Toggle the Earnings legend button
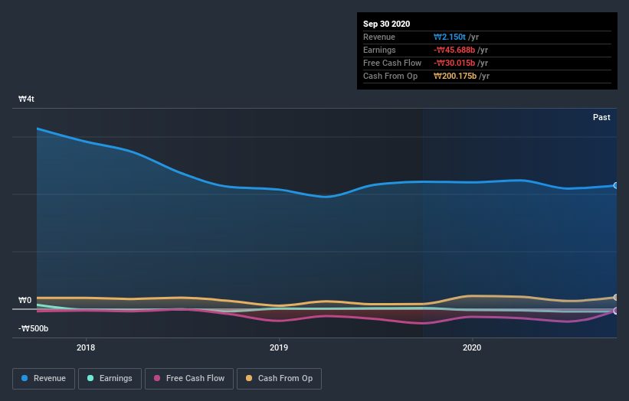This screenshot has width=629, height=401. (110, 379)
